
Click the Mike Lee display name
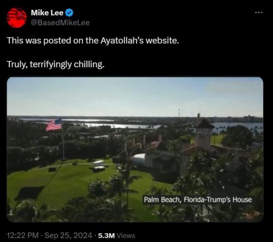[x=47, y=13]
